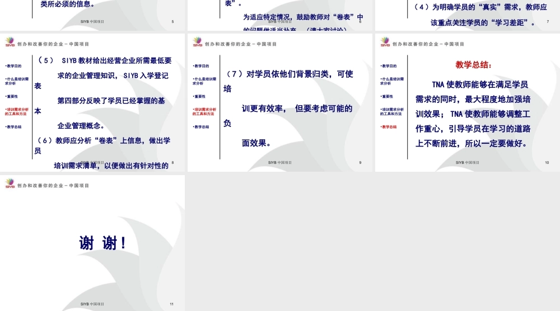Click page number 10 on its slide
The image size is (560, 311).
tap(547, 163)
